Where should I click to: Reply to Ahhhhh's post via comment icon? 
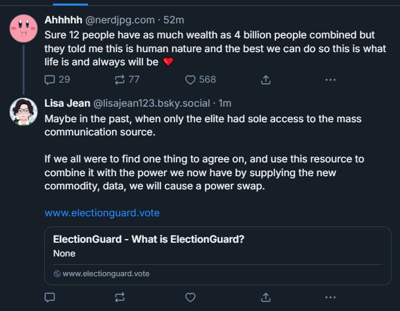(50, 79)
